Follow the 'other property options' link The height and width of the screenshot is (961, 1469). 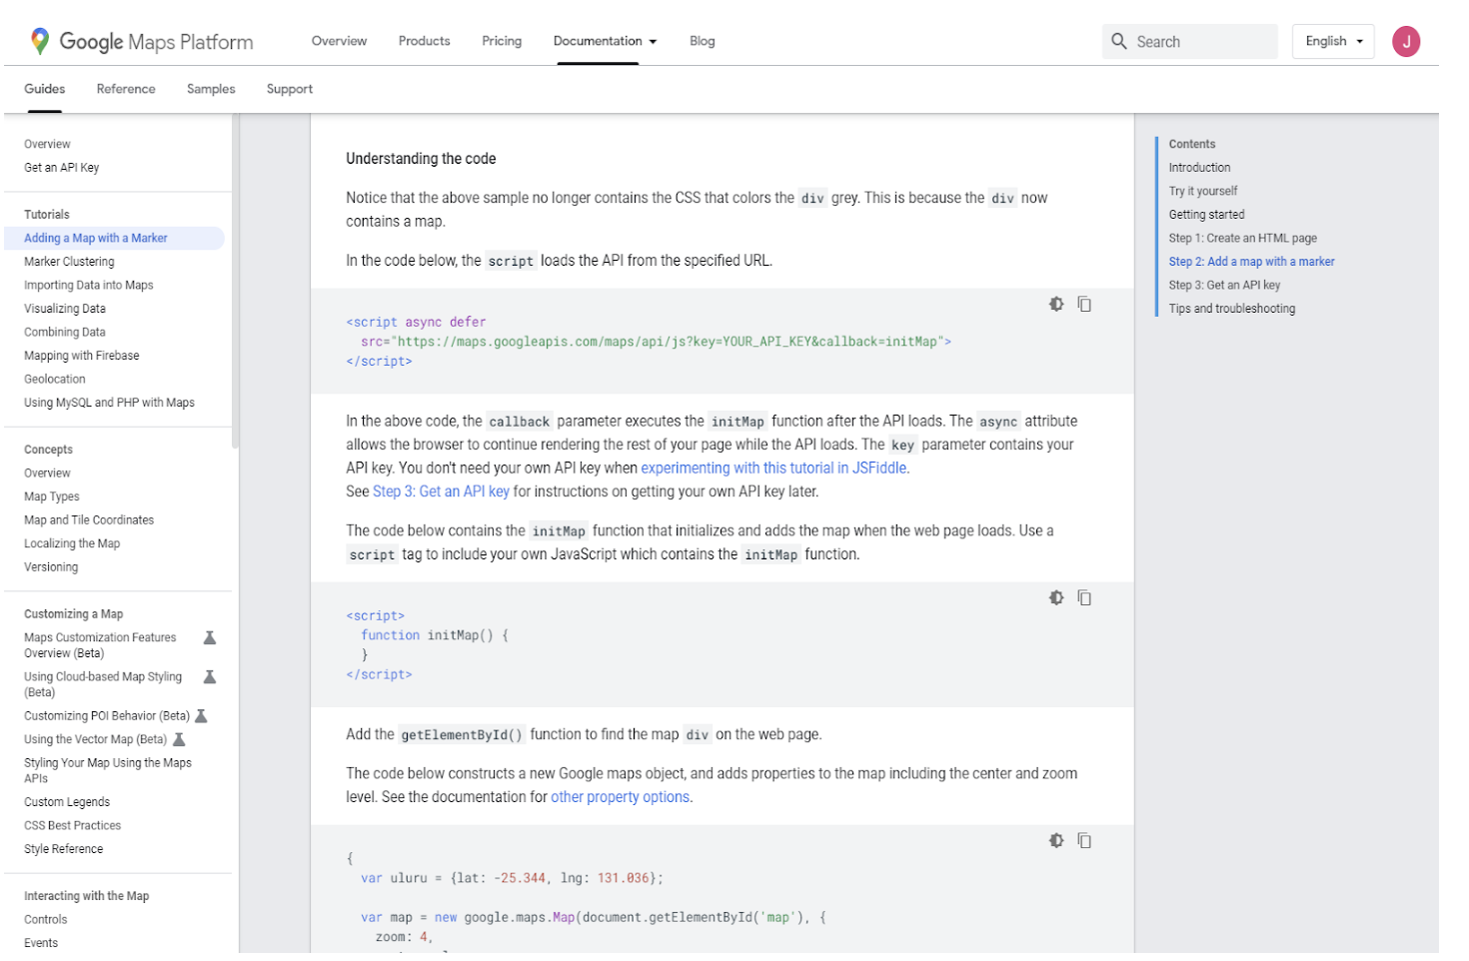(x=620, y=797)
